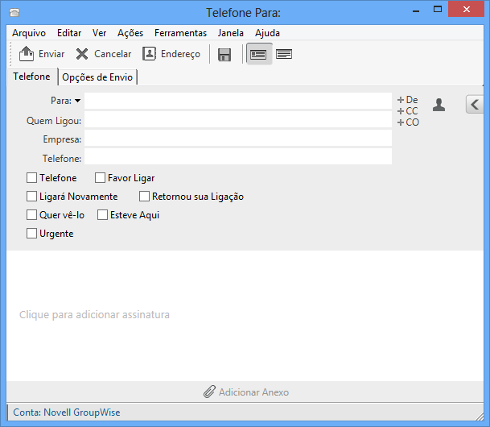Click the Endereço button label

(x=180, y=54)
